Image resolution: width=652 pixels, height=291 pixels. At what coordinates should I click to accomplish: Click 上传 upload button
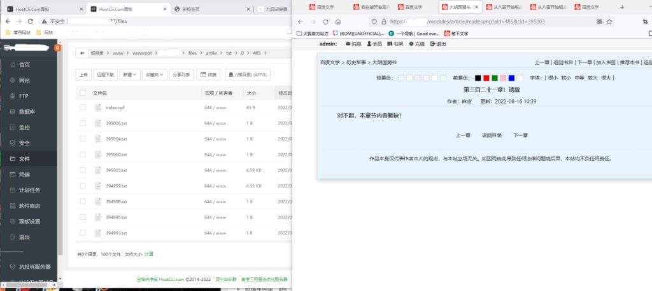coord(83,75)
